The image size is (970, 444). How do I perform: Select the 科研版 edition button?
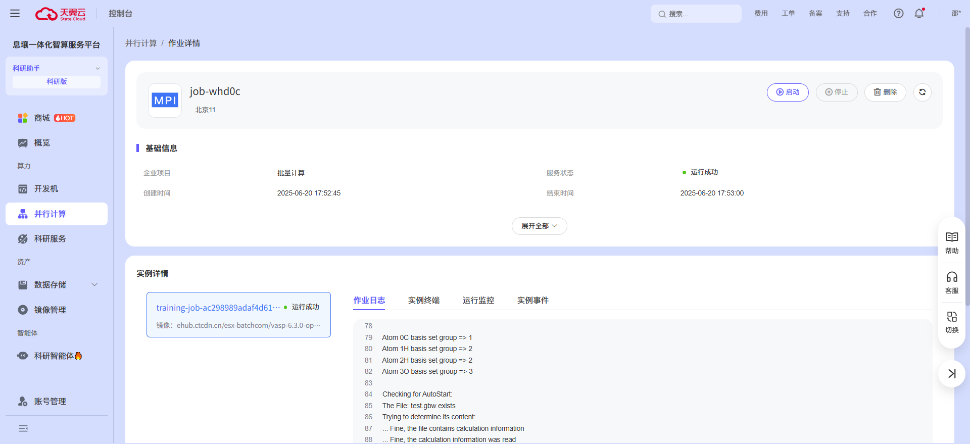coord(57,82)
